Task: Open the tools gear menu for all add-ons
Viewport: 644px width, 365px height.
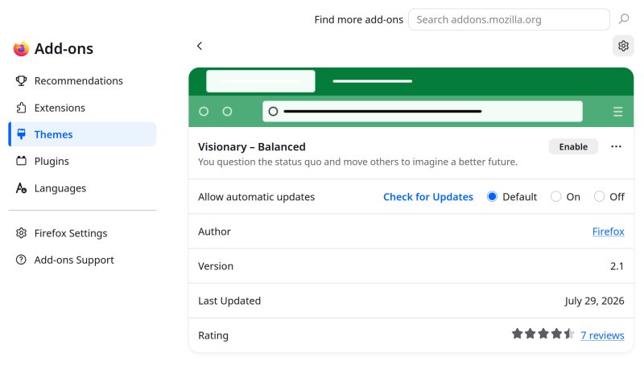Action: point(623,46)
